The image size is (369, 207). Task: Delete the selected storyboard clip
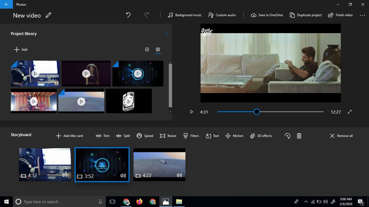[x=299, y=136]
